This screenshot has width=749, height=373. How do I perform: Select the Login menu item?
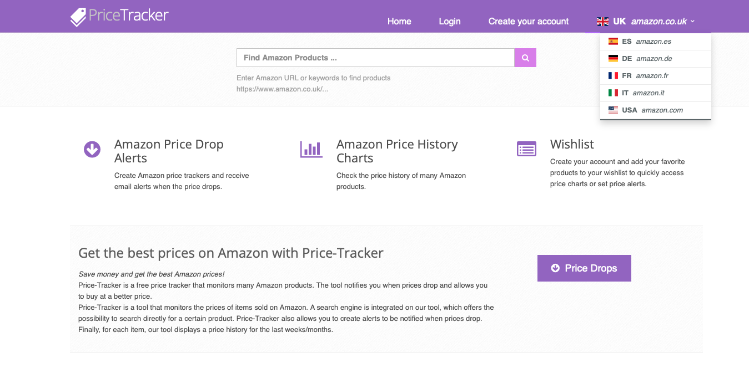449,21
